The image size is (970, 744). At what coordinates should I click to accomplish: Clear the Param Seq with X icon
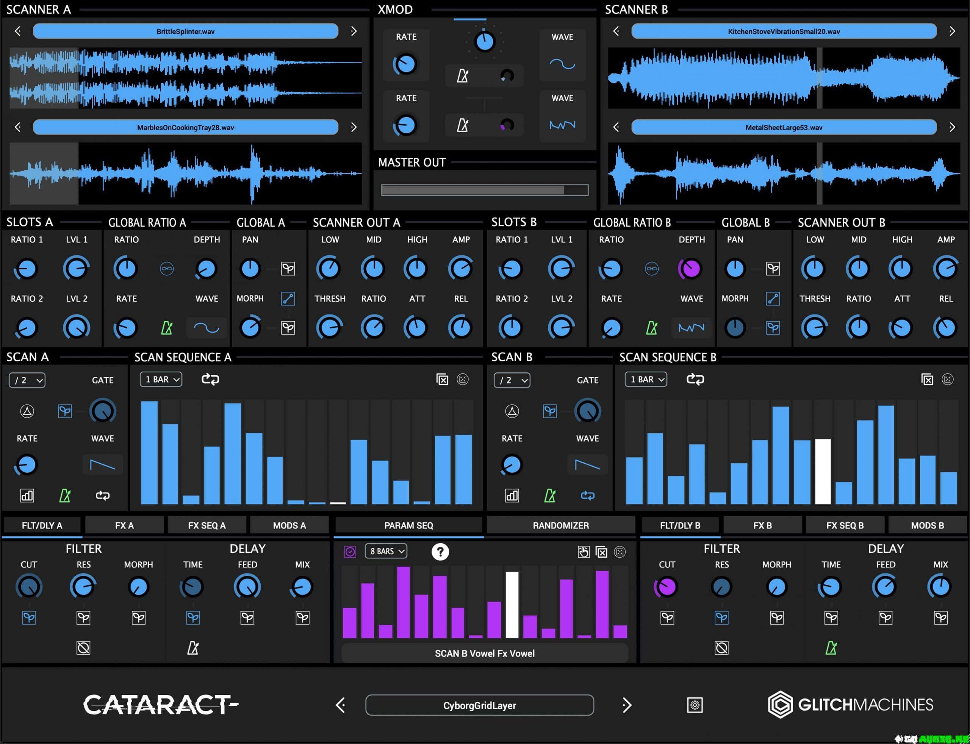point(601,552)
